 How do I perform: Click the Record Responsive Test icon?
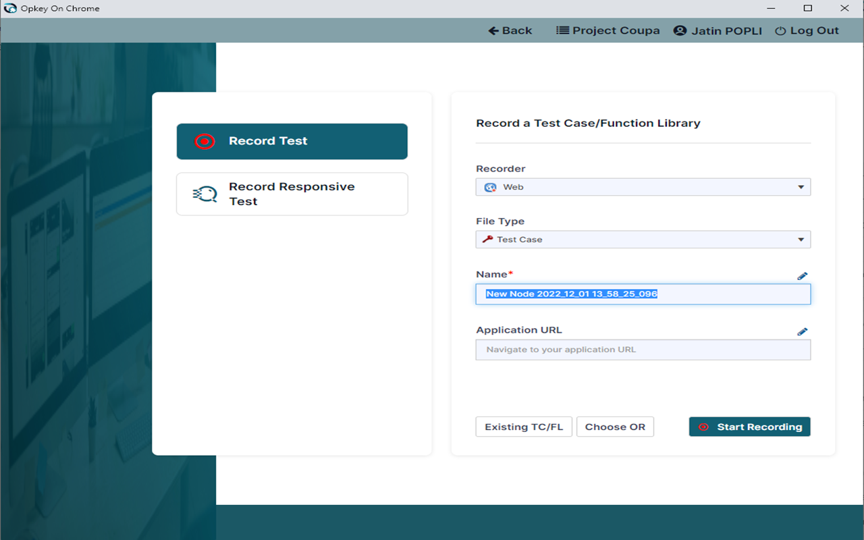[x=205, y=194]
